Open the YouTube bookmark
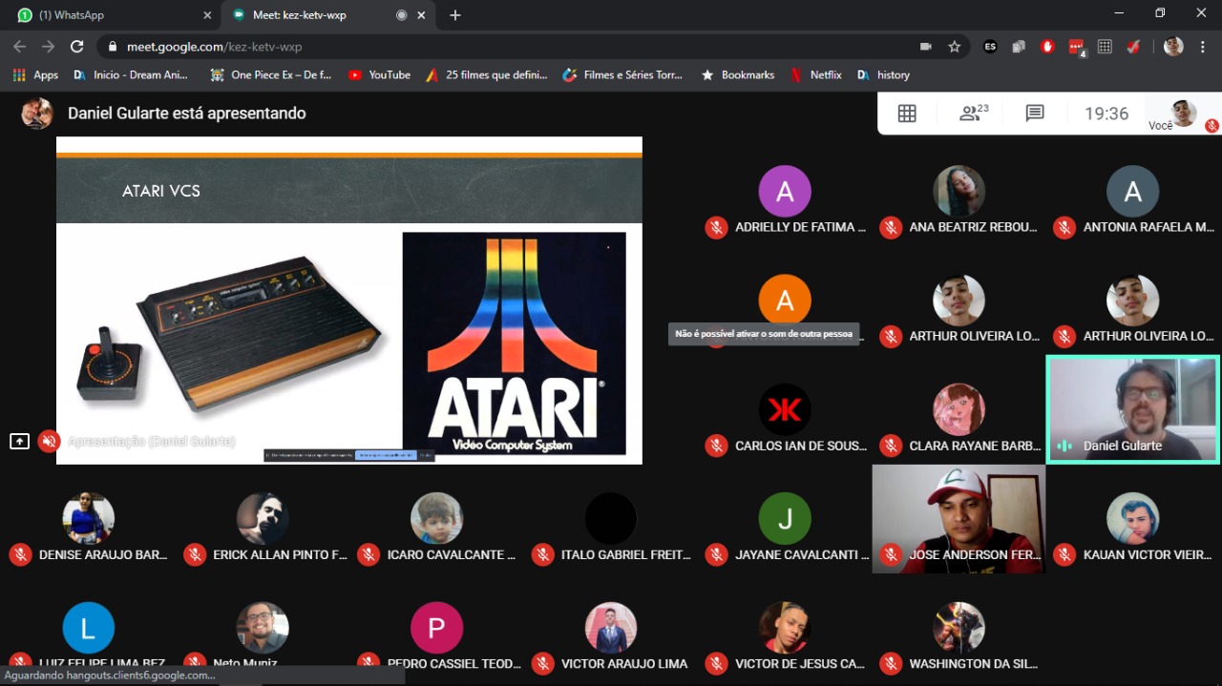Screen dimensions: 1222x686 (379, 74)
